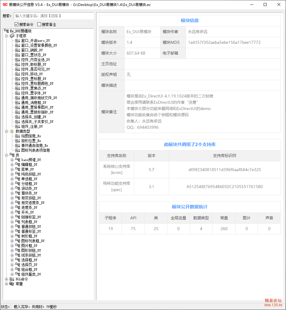Image resolution: width=286 pixels, height=310 pixels.
Task: Click the icon beside 窗口_开启aero_DY
Action: coord(18,41)
